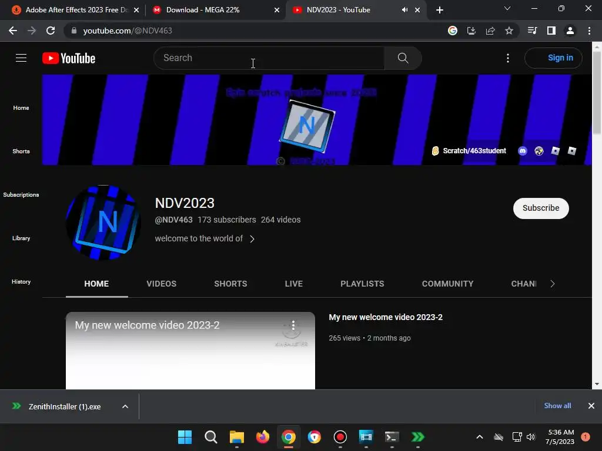
Task: Open Shorts in the sidebar
Action: (x=21, y=151)
